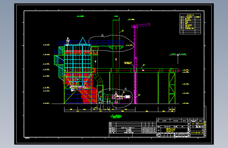The height and width of the screenshot is (148, 228).
Task: Click the green label above the collector housing
Action: click(x=80, y=16)
